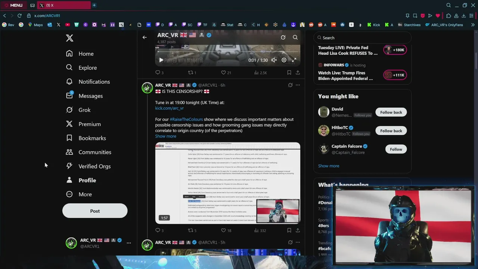Image resolution: width=478 pixels, height=269 pixels.
Task: Follow back David
Action: [391, 112]
